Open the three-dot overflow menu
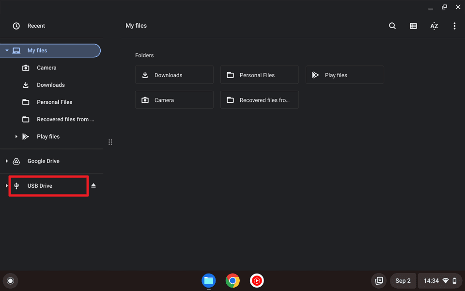 (x=454, y=26)
